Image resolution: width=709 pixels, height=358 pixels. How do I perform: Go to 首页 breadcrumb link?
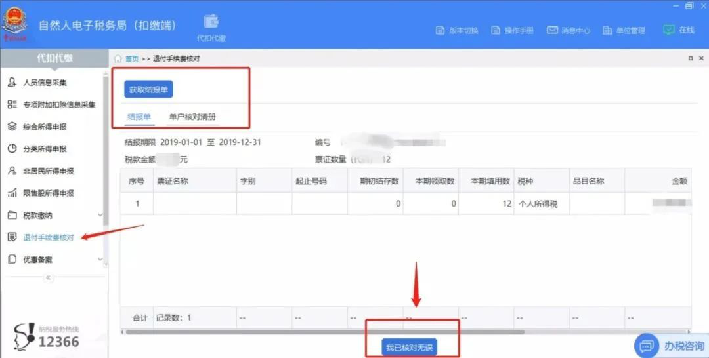click(132, 58)
